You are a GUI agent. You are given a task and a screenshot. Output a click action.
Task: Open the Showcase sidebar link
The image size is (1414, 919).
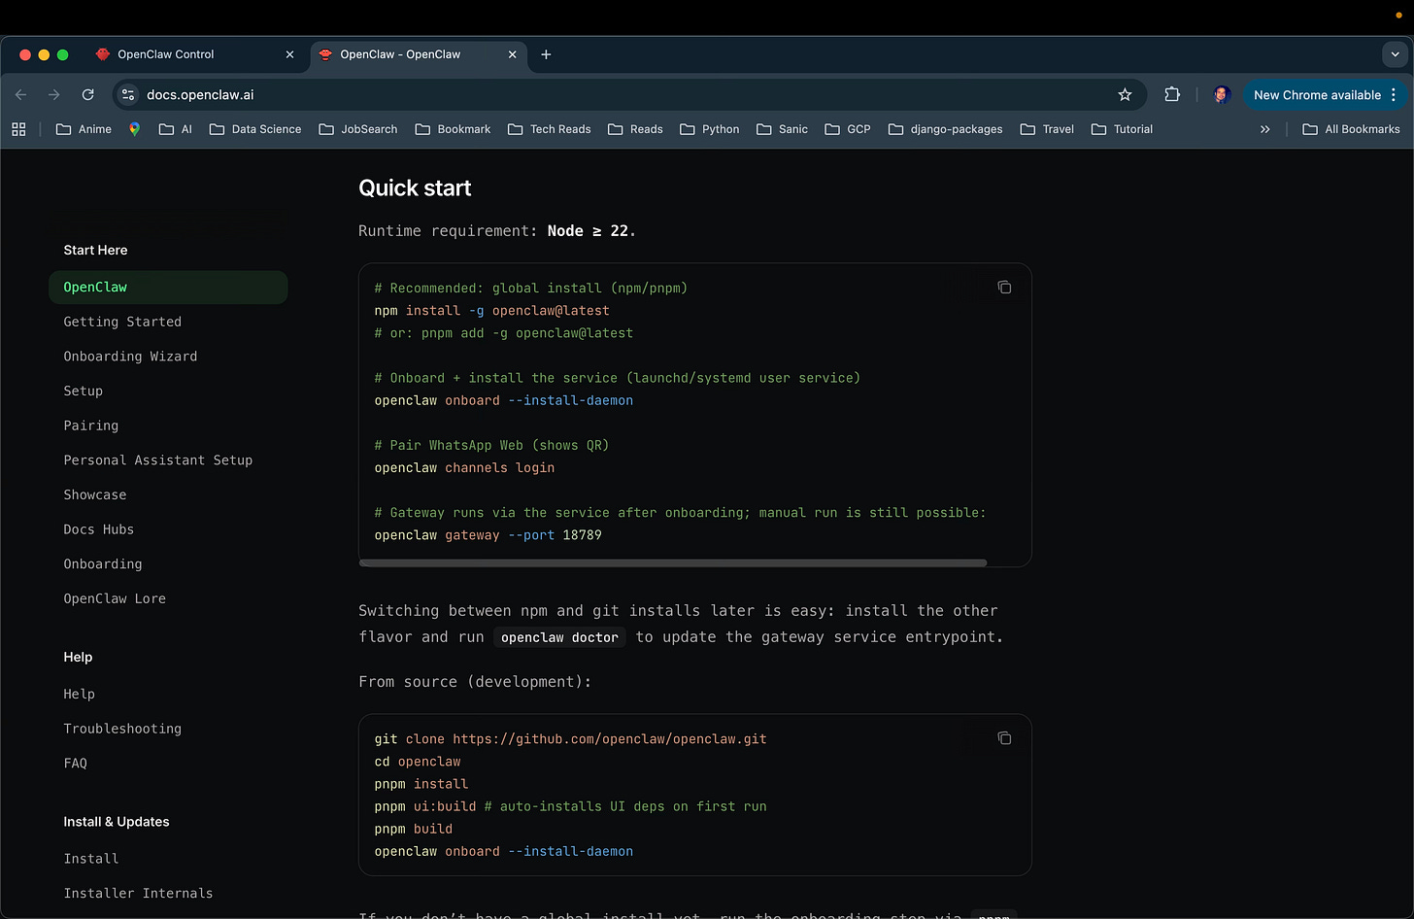pos(94,494)
